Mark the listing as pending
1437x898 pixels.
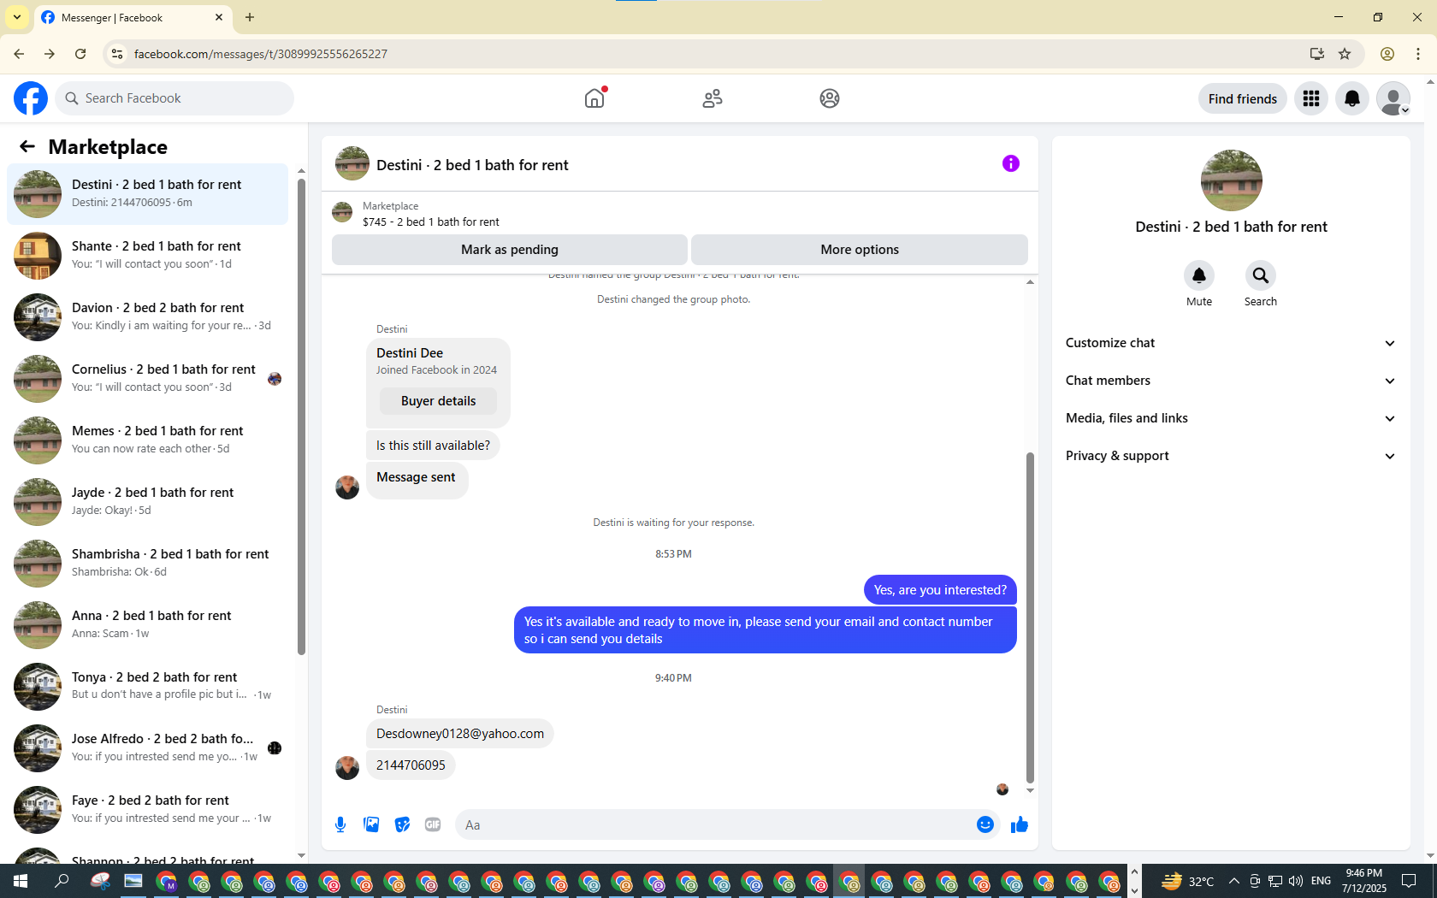510,250
